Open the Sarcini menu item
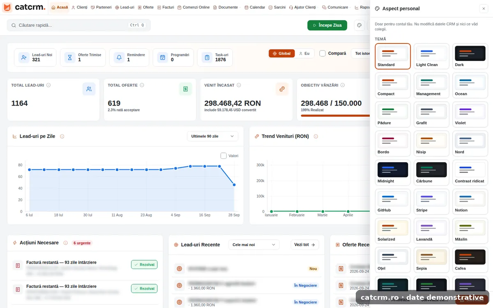The image size is (493, 308). click(277, 7)
